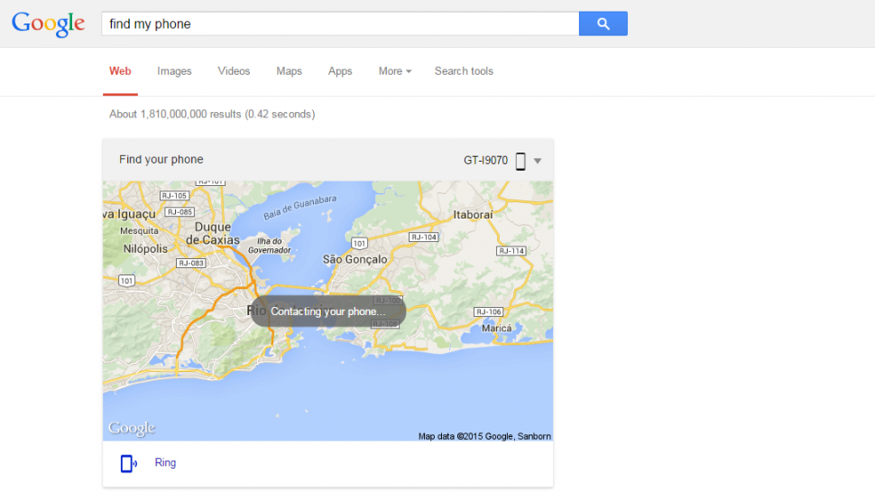Click the Google logo in the header
875x493 pixels.
click(x=49, y=24)
